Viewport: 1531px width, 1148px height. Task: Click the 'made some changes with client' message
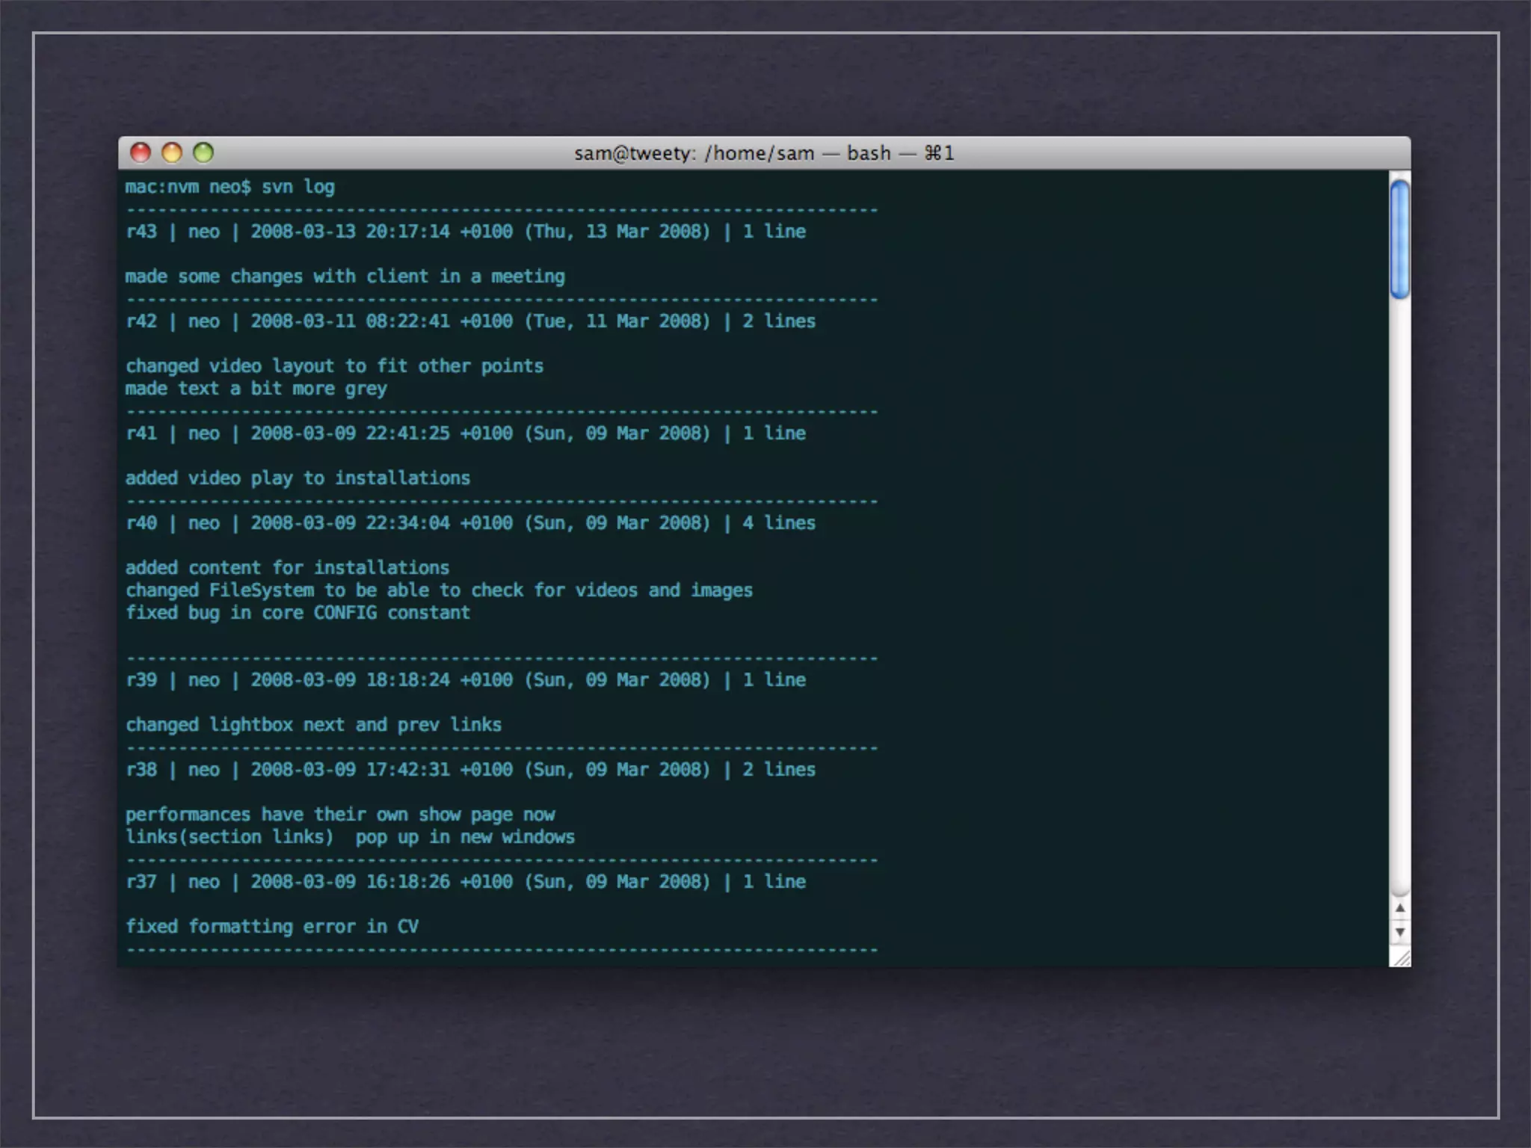[x=345, y=277]
